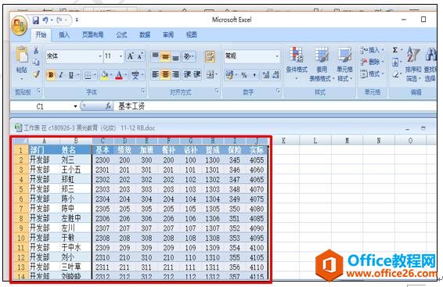Decrease indent

click(187, 75)
